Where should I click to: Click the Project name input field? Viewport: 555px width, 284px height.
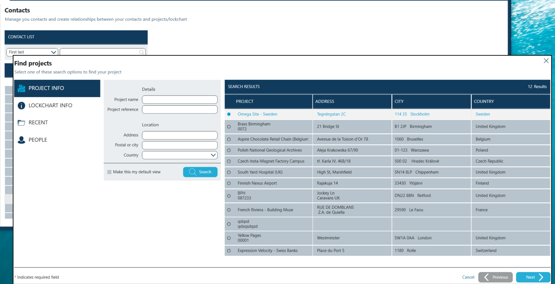click(179, 100)
